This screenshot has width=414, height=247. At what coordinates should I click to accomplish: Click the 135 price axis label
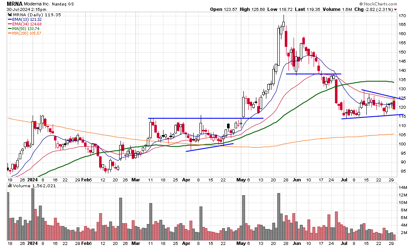click(402, 80)
